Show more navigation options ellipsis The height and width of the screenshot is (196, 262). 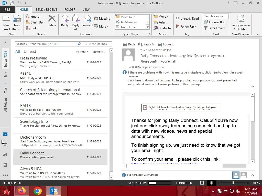click(5, 175)
